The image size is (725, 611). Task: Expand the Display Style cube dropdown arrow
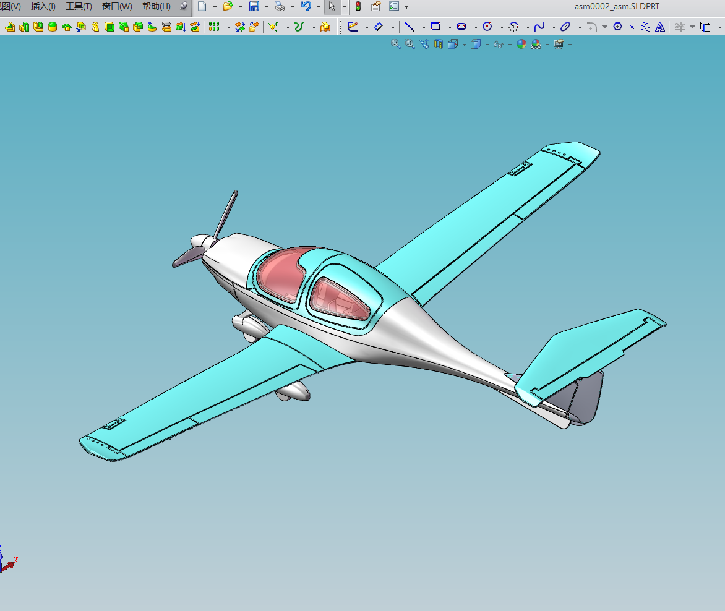click(487, 45)
